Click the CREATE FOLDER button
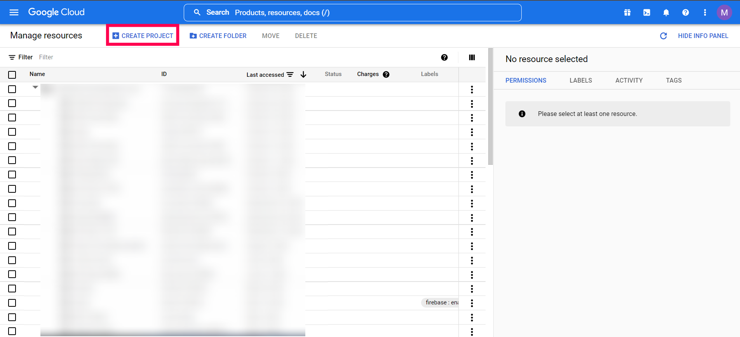The width and height of the screenshot is (740, 337). point(218,36)
